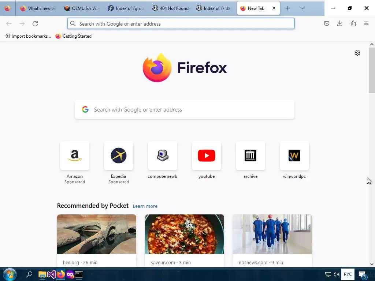
Task: Open network status tray icon
Action: (x=328, y=274)
